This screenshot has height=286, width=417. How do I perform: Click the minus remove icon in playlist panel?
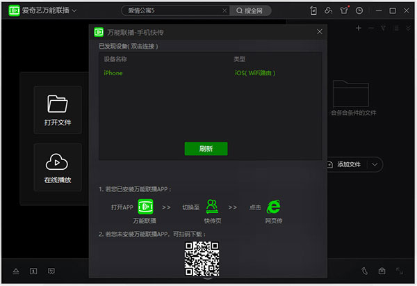(371, 28)
